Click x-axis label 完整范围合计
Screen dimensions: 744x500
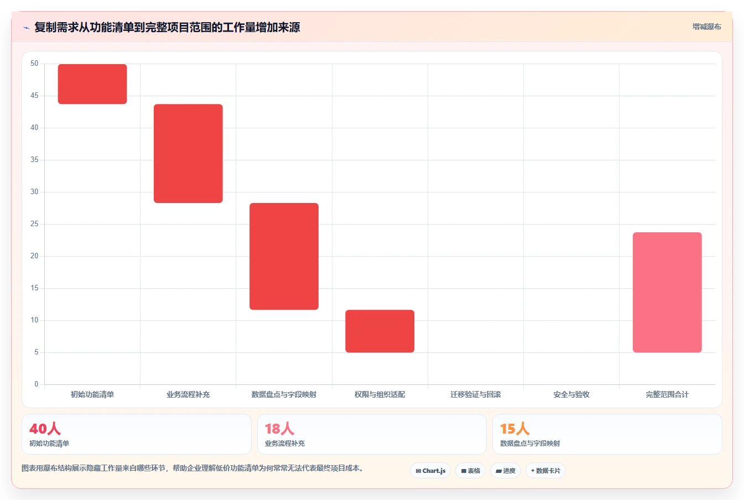tap(667, 394)
